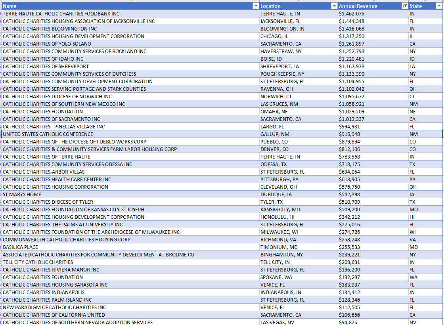Click the DUBUQUE, IA location cell
444x325 pixels.
tap(299, 195)
